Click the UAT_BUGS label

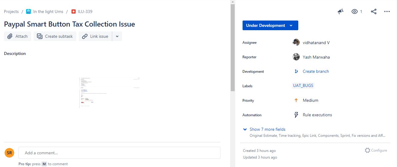point(303,85)
